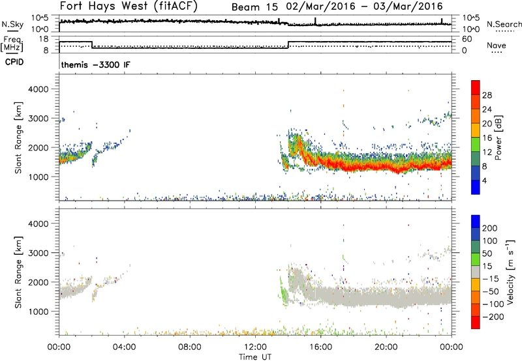
Task: Select the "28" label on the power color bar
Action: (x=487, y=95)
